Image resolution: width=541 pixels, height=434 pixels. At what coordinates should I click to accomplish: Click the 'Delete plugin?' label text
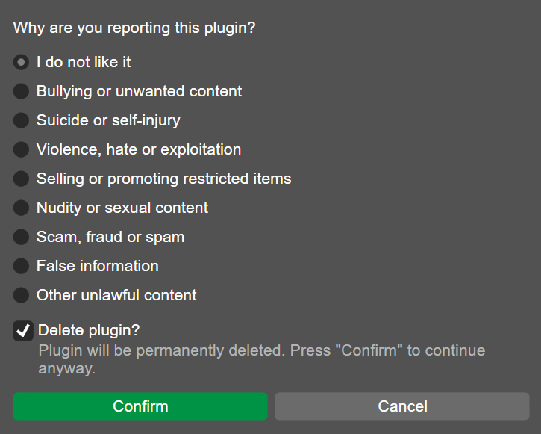89,330
